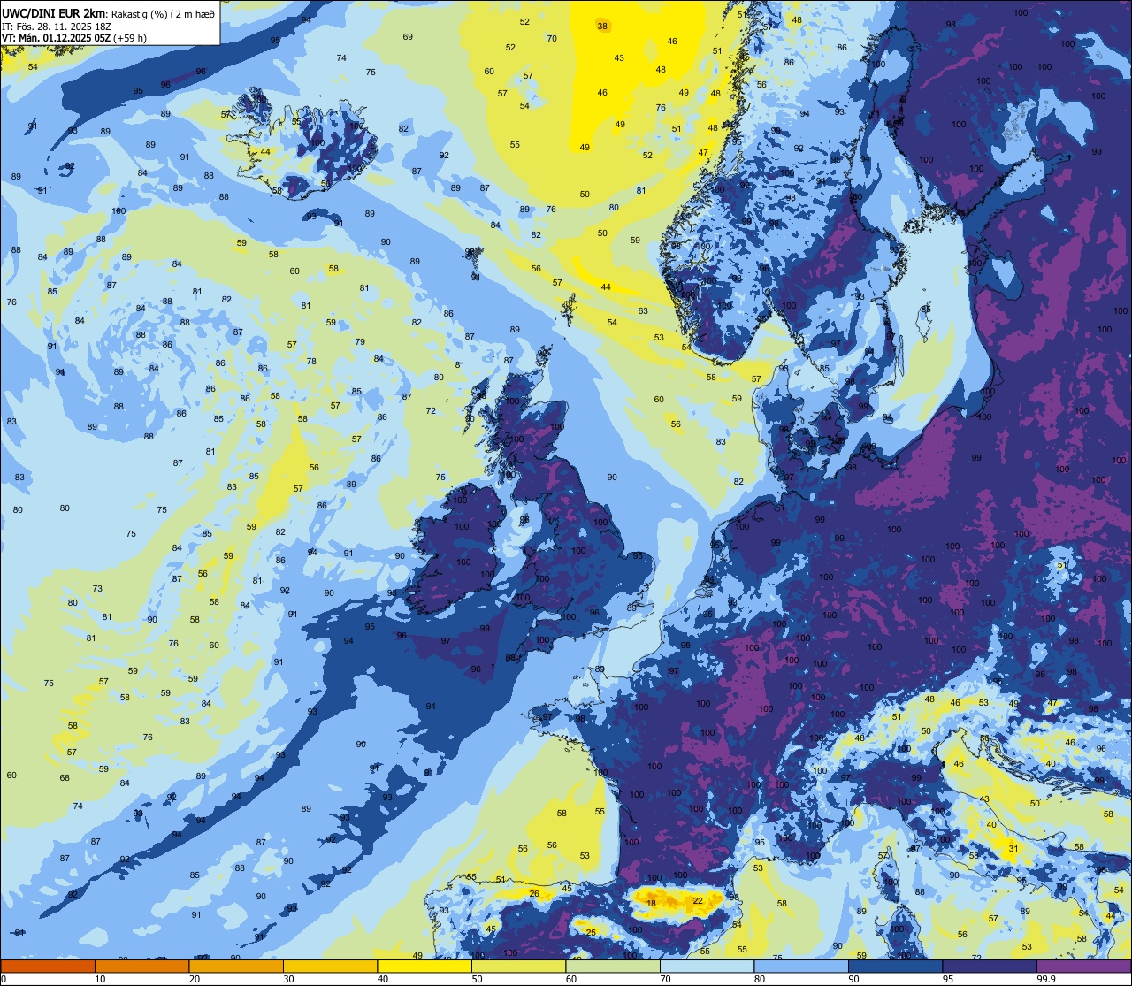
Task: Choose the purple legend swatch above 99.9
Action: (x=1083, y=967)
